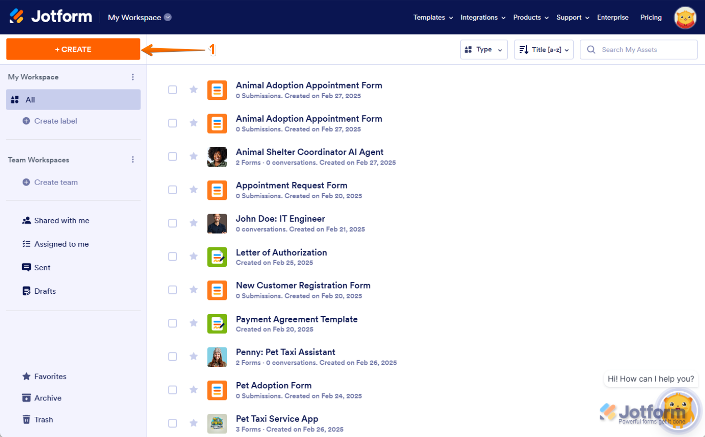Expand the Support menu

coord(573,17)
